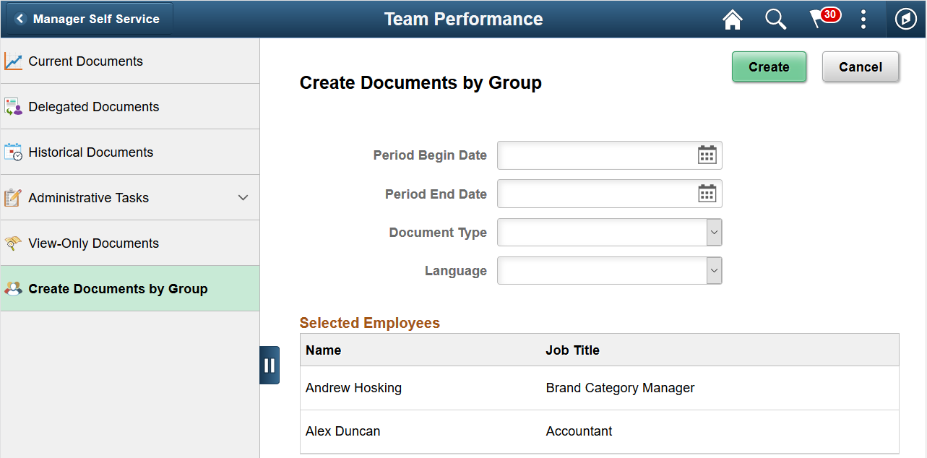
Task: Select the Alex Duncan name cell
Action: pyautogui.click(x=342, y=431)
